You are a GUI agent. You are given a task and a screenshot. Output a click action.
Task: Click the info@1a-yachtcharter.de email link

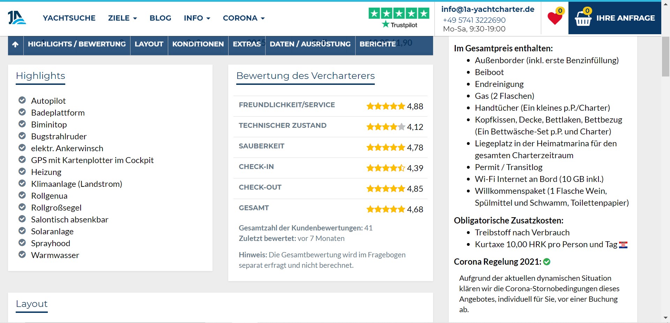pyautogui.click(x=487, y=9)
